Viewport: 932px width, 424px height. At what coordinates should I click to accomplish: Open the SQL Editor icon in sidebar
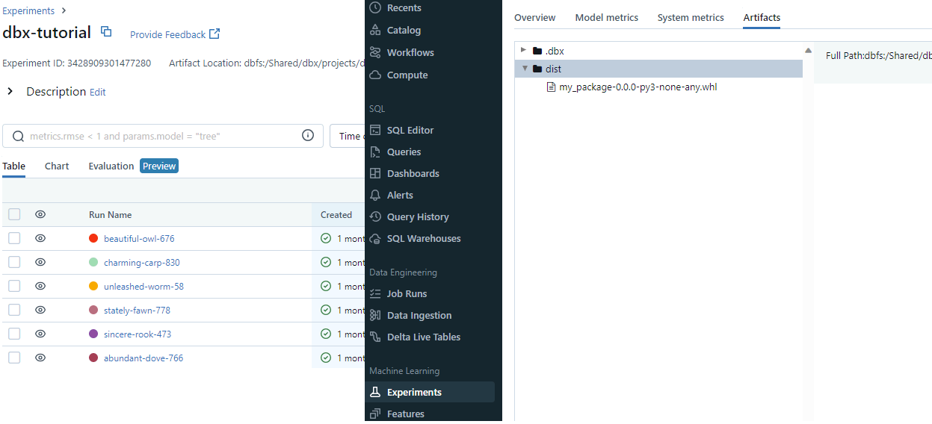click(375, 130)
